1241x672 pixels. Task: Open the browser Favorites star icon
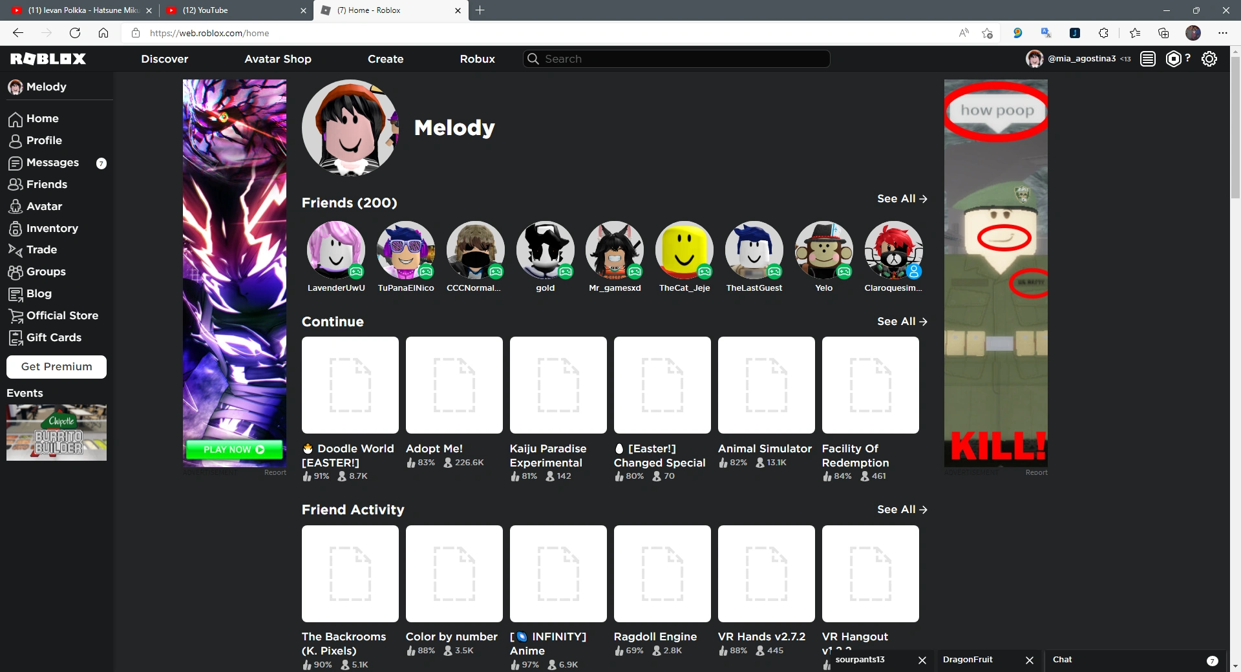(x=1135, y=33)
